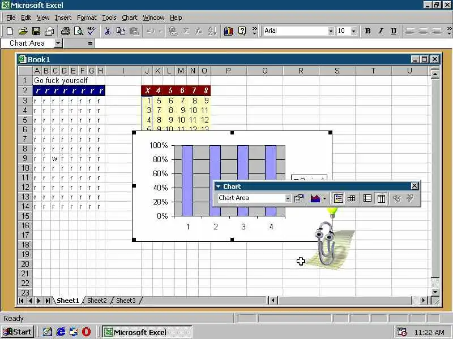Click the Undo arrow icon
This screenshot has width=453, height=339.
point(151,31)
